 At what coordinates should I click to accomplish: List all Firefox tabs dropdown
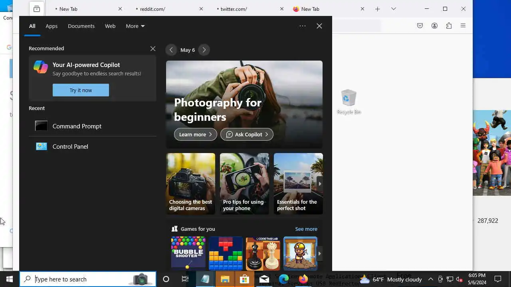point(394,9)
